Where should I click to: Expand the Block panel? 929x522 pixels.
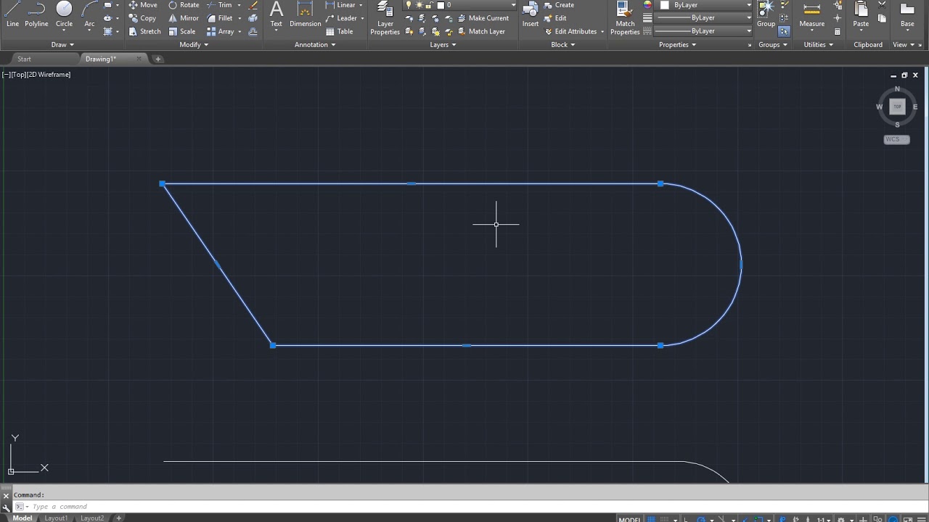coord(562,45)
